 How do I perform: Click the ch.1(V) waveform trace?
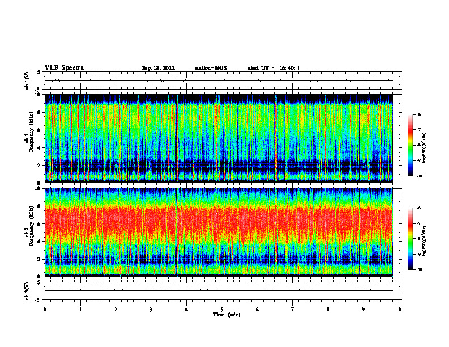pyautogui.click(x=218, y=81)
